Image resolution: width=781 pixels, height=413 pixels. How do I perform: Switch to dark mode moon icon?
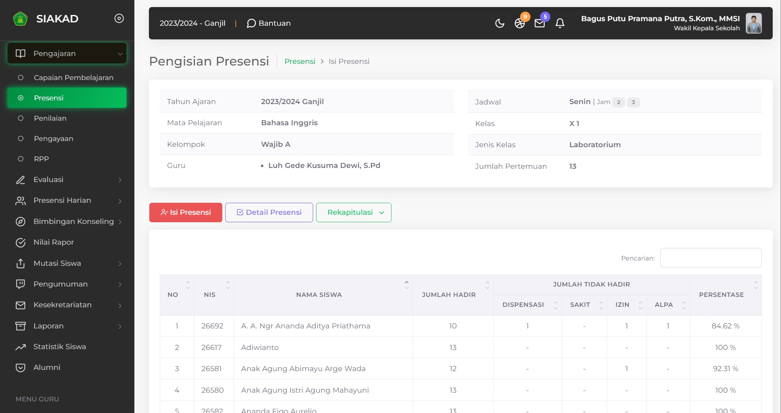(500, 23)
